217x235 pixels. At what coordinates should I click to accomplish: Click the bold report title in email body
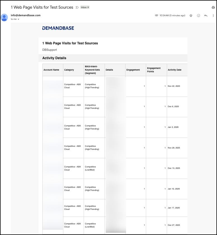pyautogui.click(x=70, y=43)
